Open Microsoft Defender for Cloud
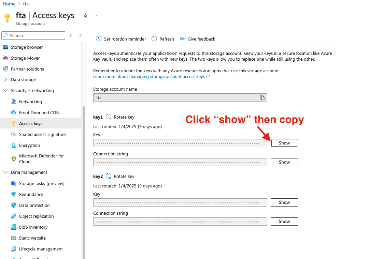The width and height of the screenshot is (369, 259). click(x=41, y=159)
